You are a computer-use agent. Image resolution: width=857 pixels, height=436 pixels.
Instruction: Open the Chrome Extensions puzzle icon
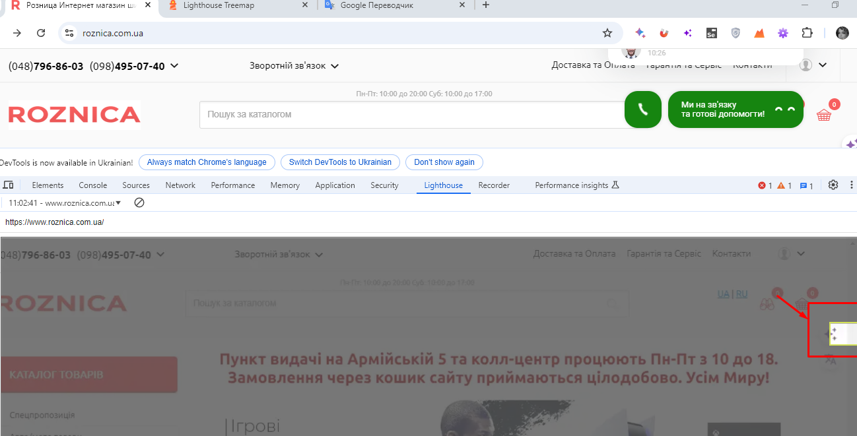[x=807, y=33]
